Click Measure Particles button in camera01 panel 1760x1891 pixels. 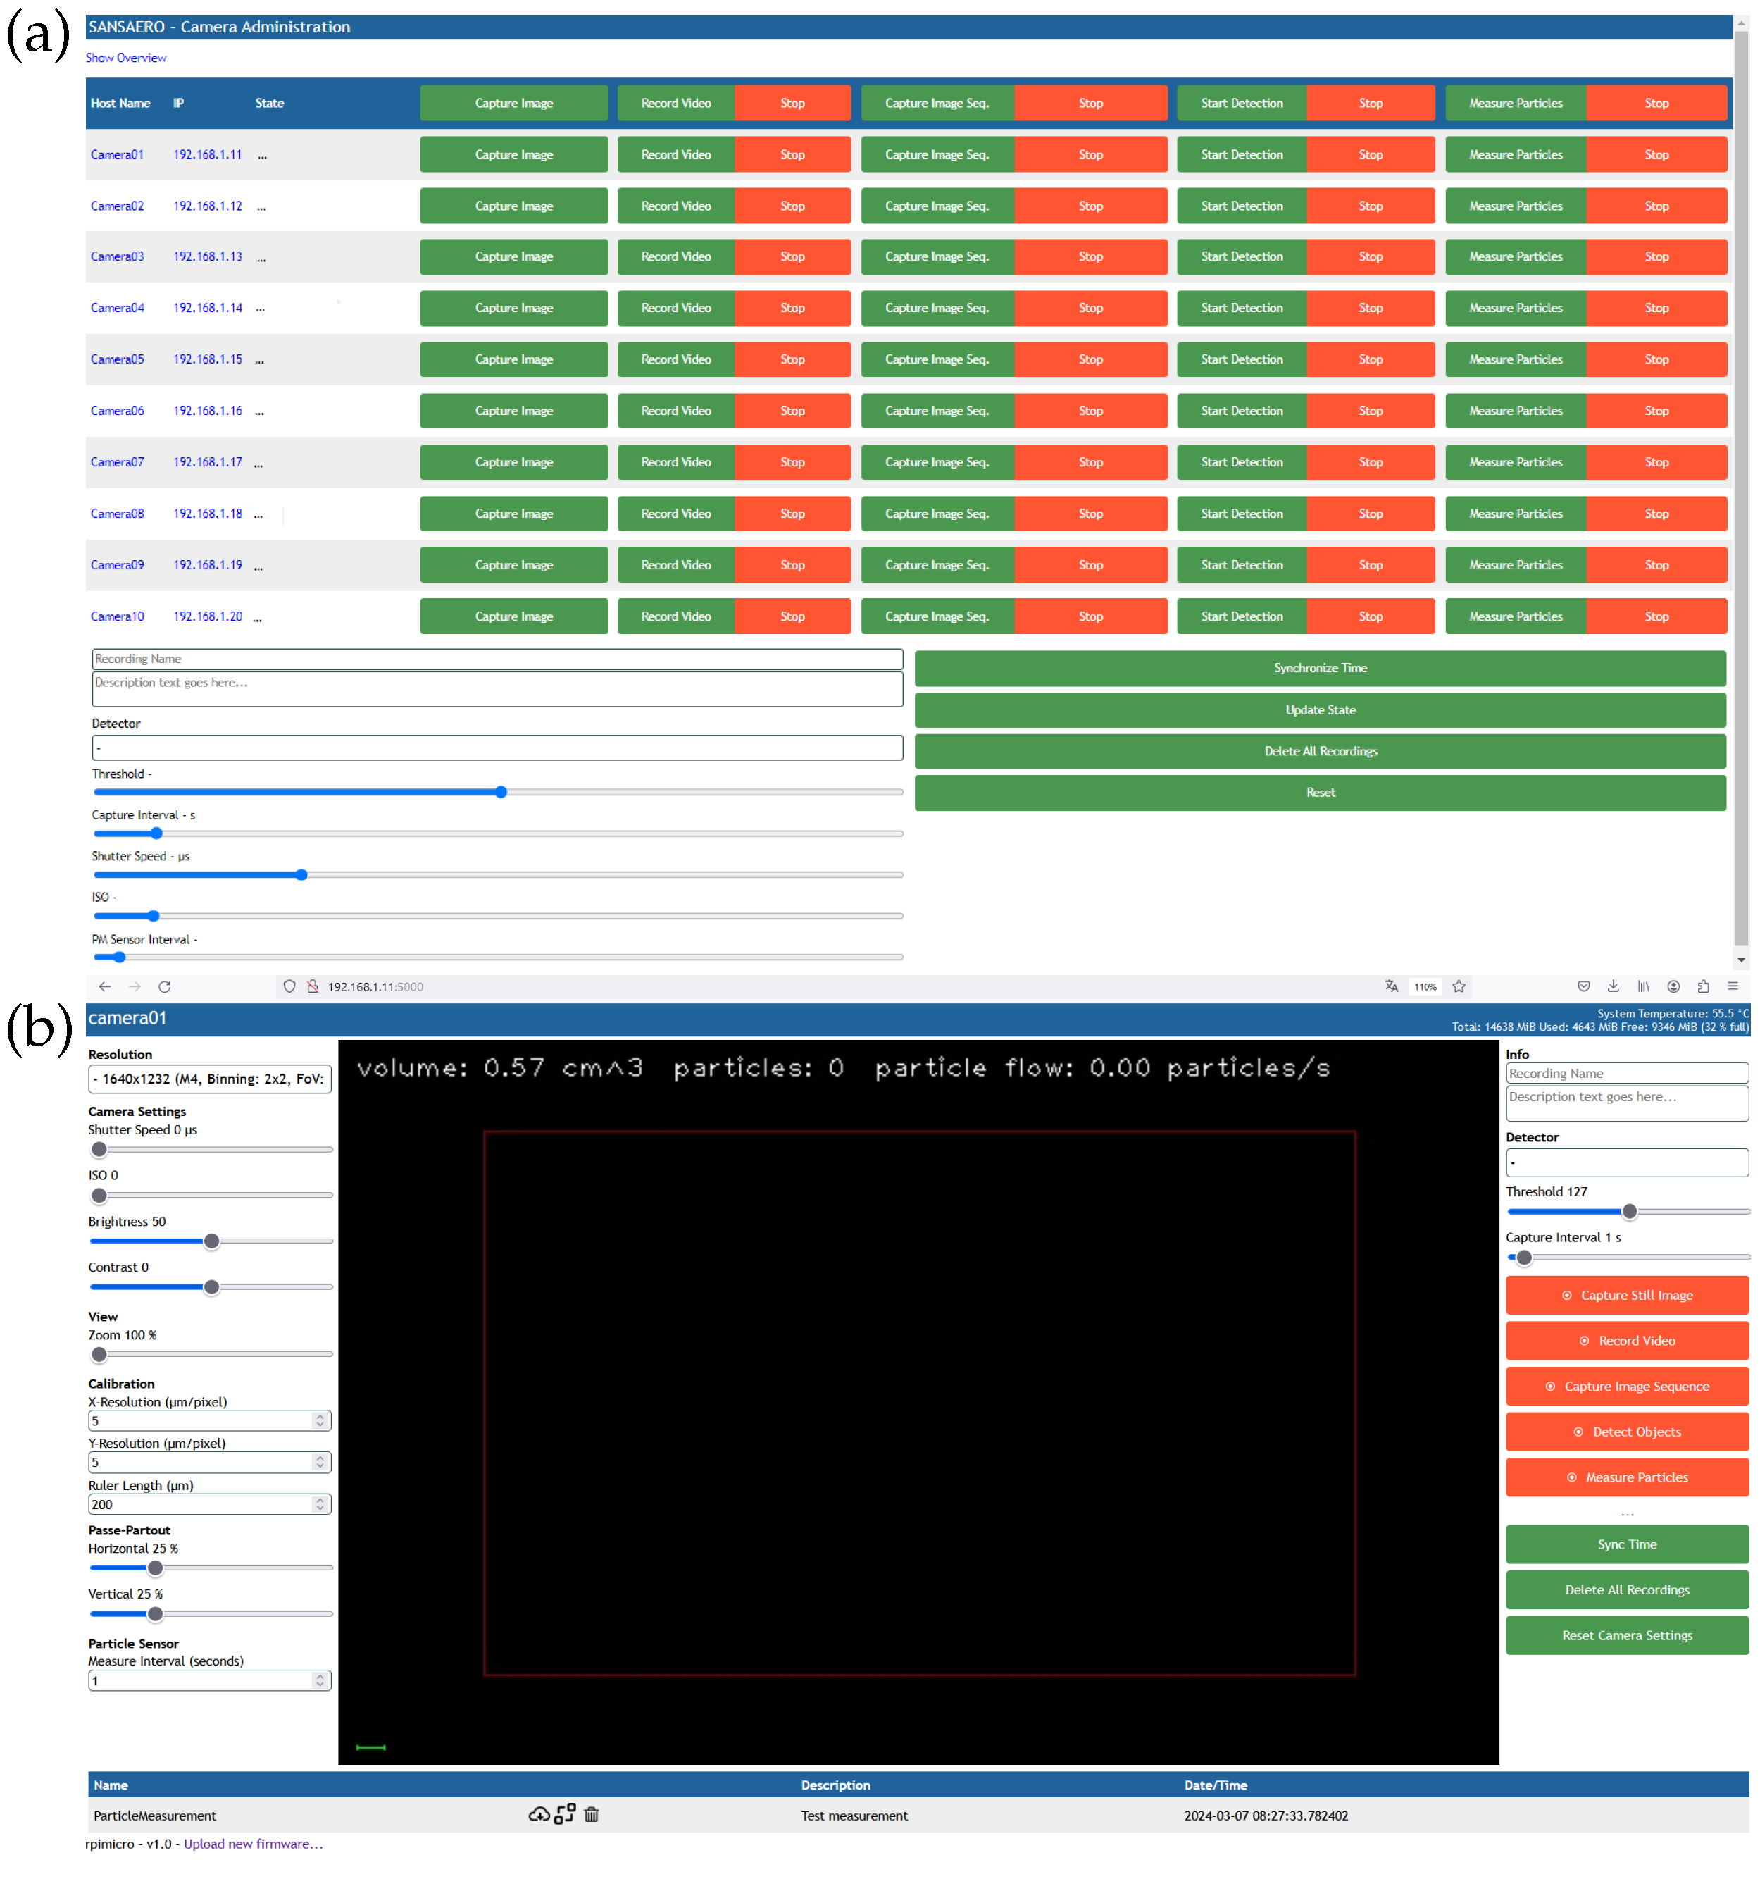(x=1626, y=1477)
